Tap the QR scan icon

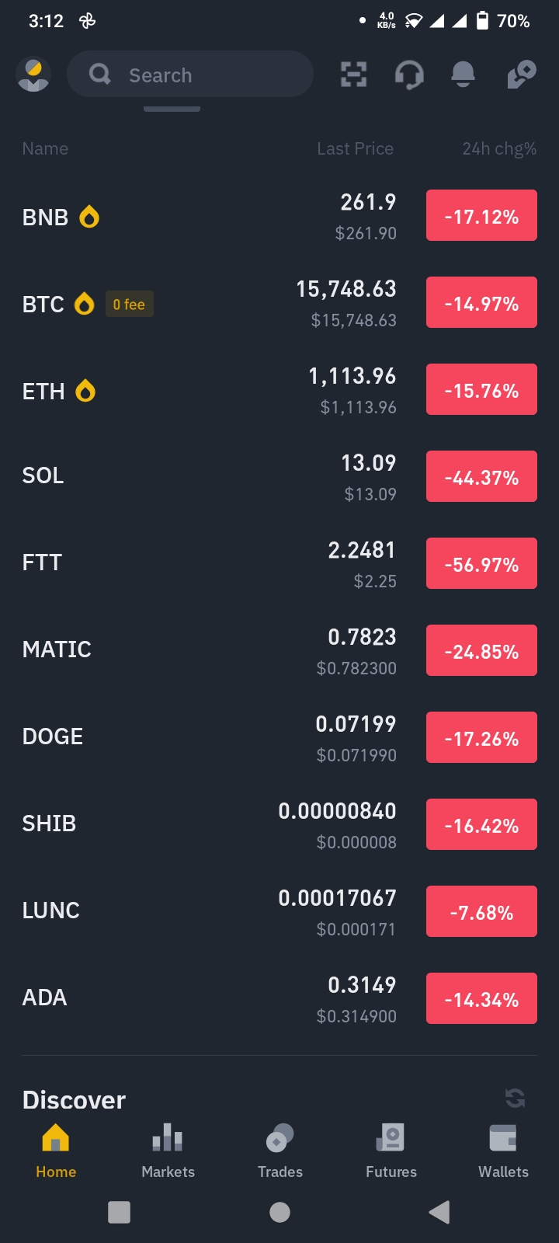click(x=354, y=75)
